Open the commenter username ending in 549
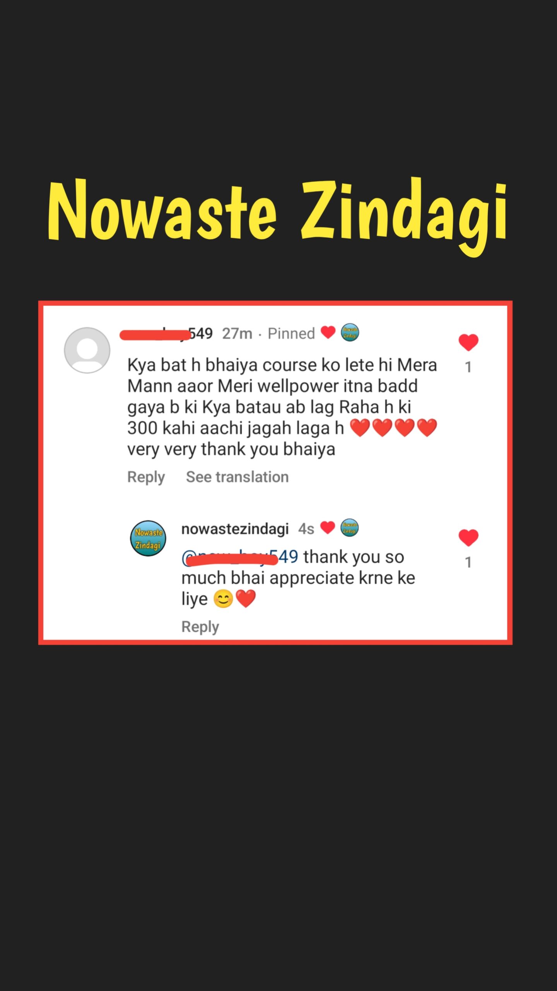The image size is (557, 991). click(166, 334)
